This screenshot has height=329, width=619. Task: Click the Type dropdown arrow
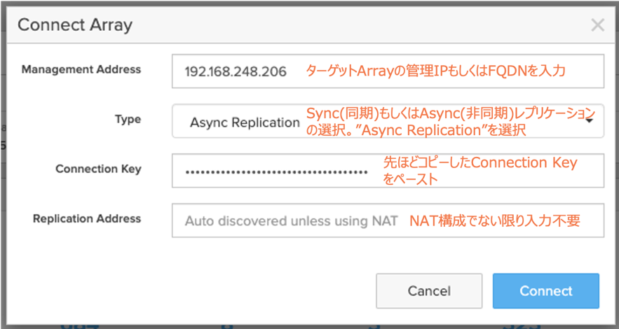(590, 120)
